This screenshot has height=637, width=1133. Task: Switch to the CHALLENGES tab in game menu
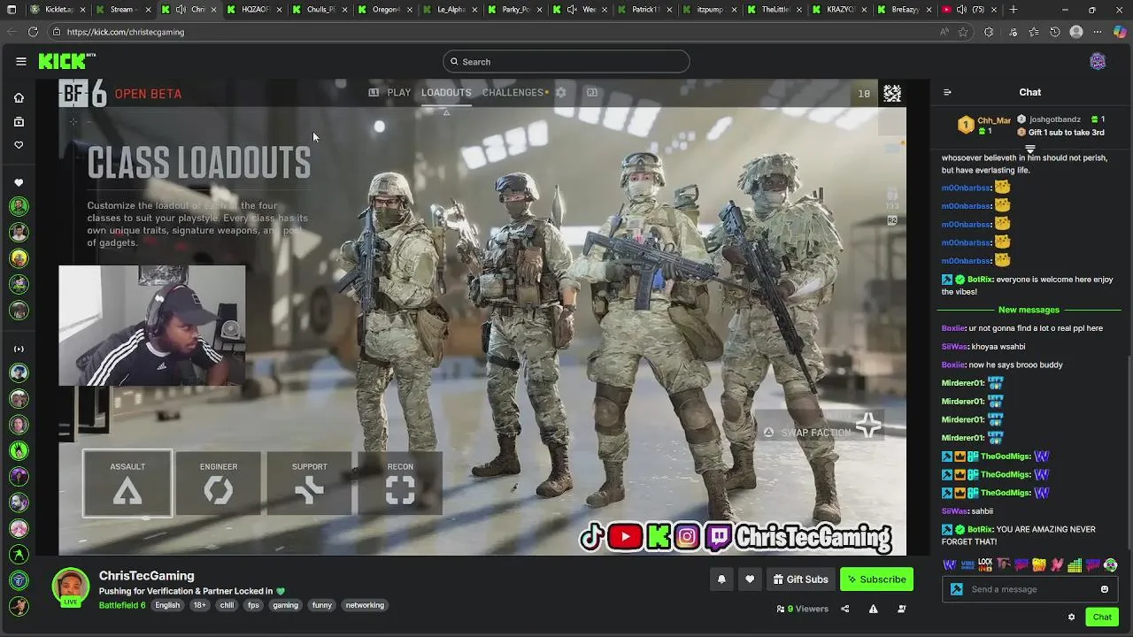point(513,92)
